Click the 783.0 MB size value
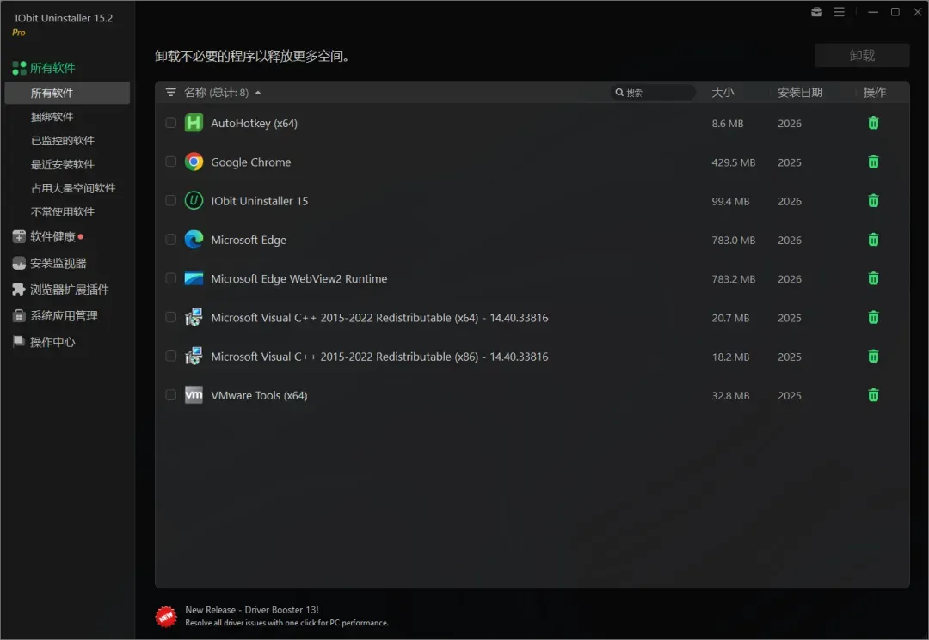The height and width of the screenshot is (640, 929). (x=734, y=241)
